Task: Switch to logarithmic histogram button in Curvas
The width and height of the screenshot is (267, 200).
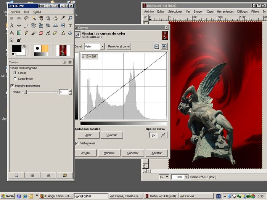Action: click(164, 46)
